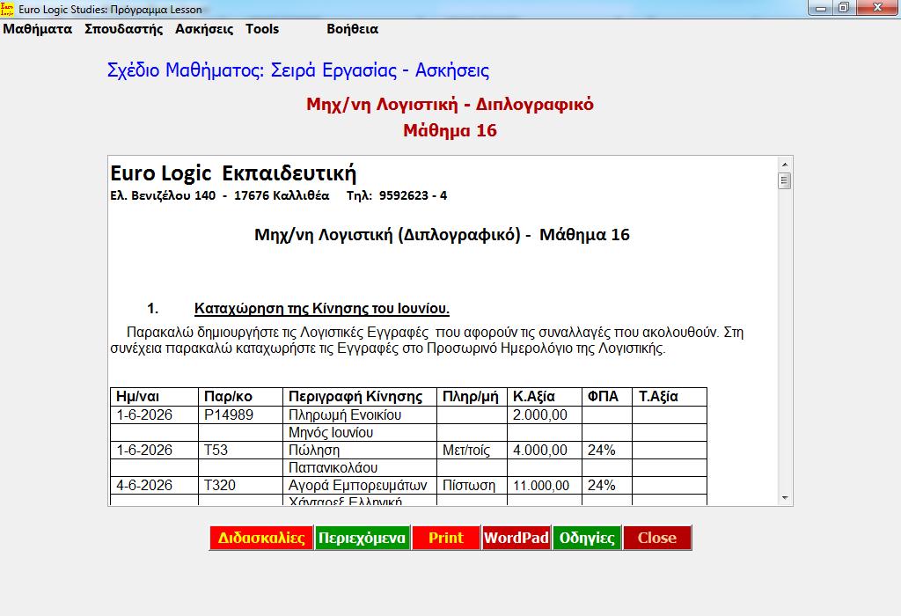The height and width of the screenshot is (616, 901).
Task: Click the green Οδηγίες button
Action: [586, 538]
